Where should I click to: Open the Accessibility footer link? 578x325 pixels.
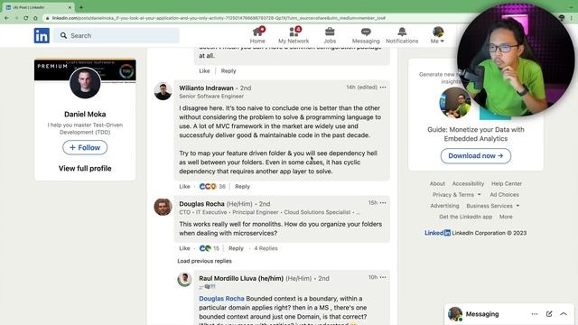click(x=468, y=183)
